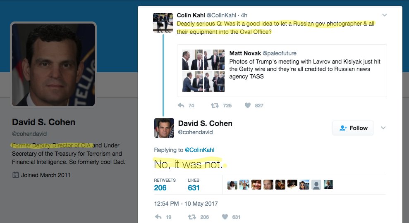Screen dimensions: 409x223
Task: Expand chevron menu on Colin Kahl's tweet
Action: pos(384,15)
